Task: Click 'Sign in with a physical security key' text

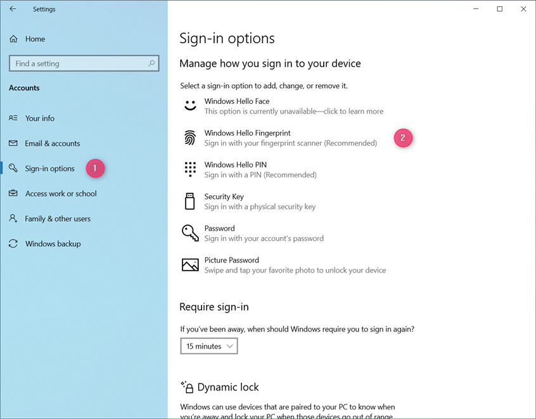Action: (260, 207)
